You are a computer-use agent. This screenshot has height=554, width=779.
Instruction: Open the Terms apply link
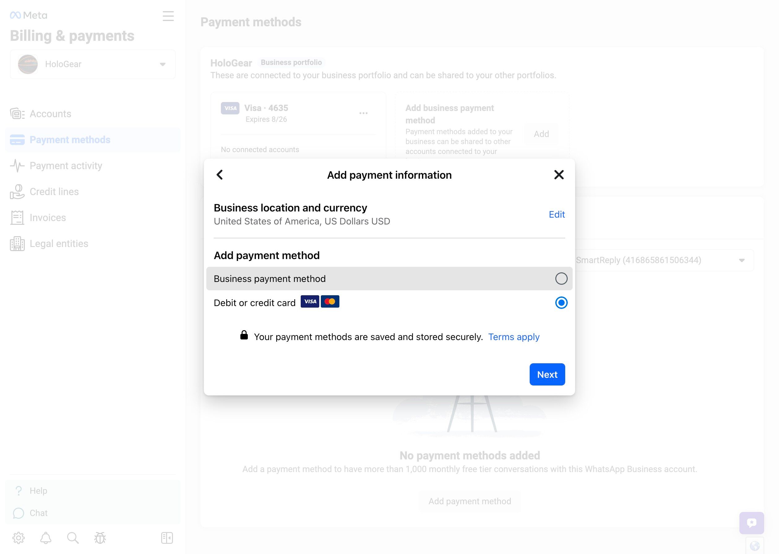coord(514,337)
